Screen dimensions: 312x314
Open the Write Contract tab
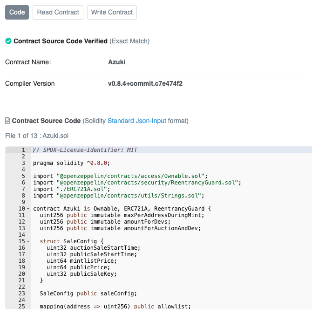tap(112, 13)
